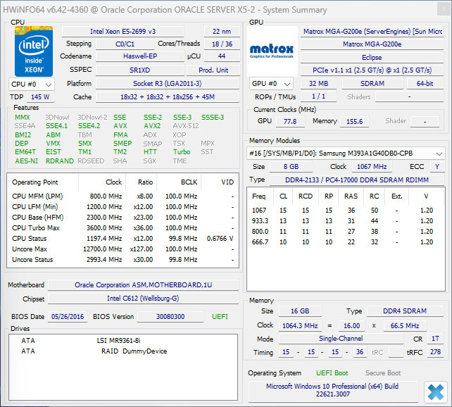The height and width of the screenshot is (407, 452).
Task: Click the greyed Secure Boot indicator
Action: pos(383,373)
